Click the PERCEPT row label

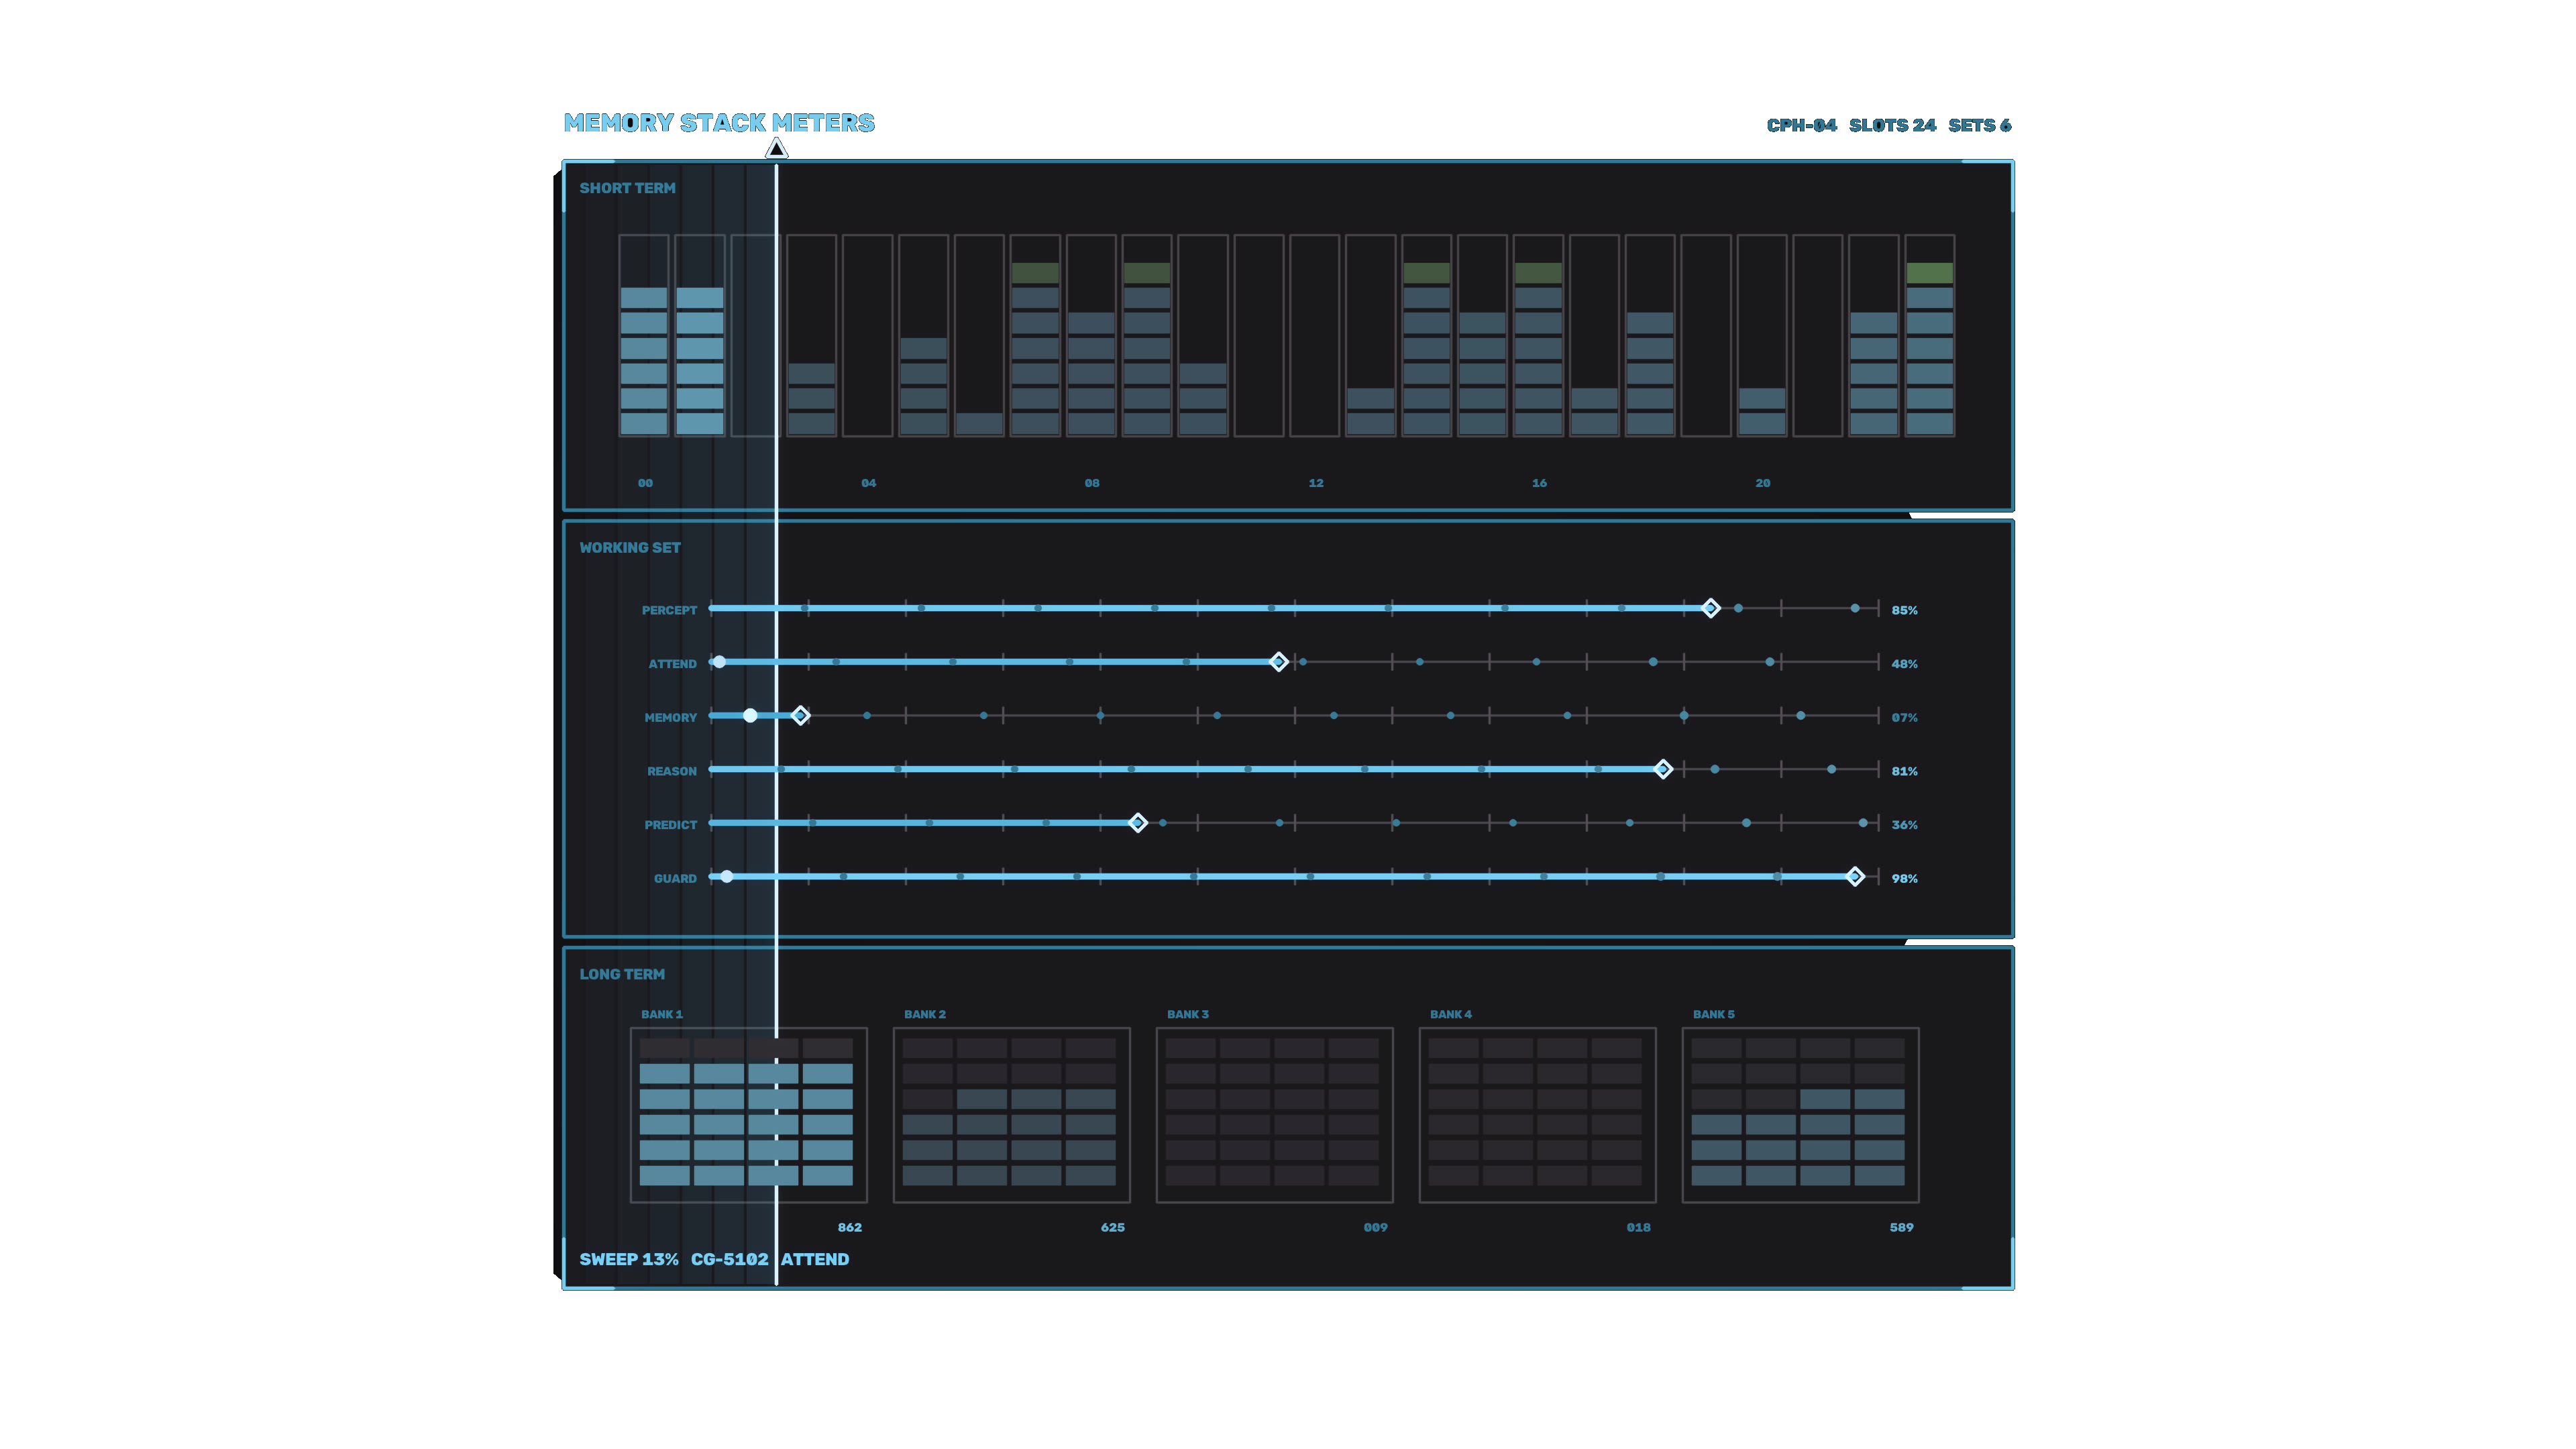click(669, 610)
